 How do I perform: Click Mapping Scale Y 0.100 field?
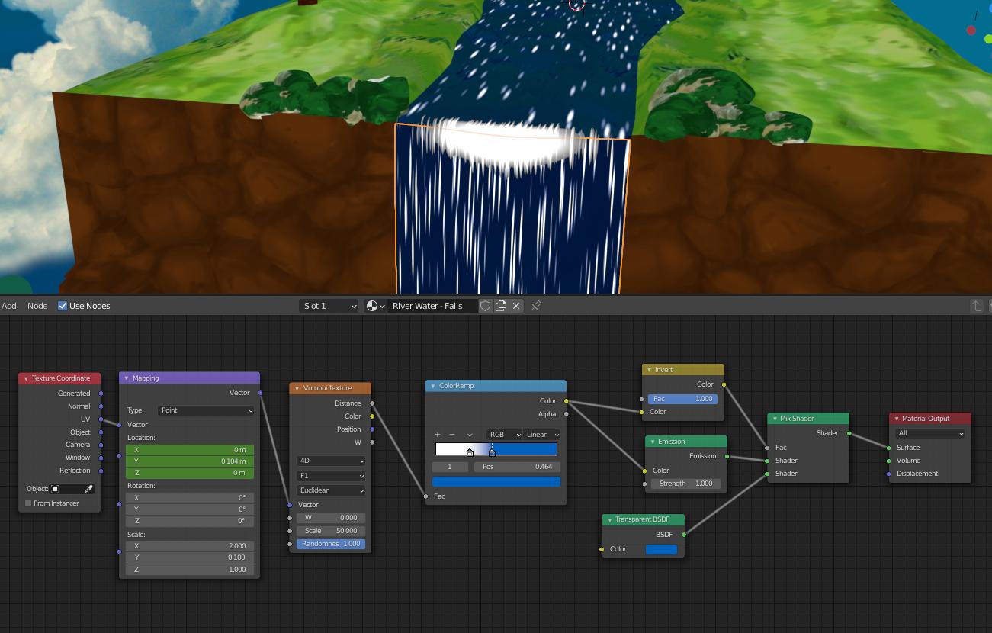click(190, 557)
